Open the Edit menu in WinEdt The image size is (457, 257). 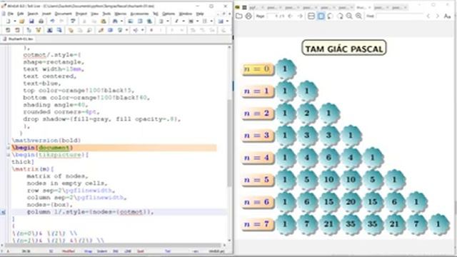pyautogui.click(x=21, y=14)
